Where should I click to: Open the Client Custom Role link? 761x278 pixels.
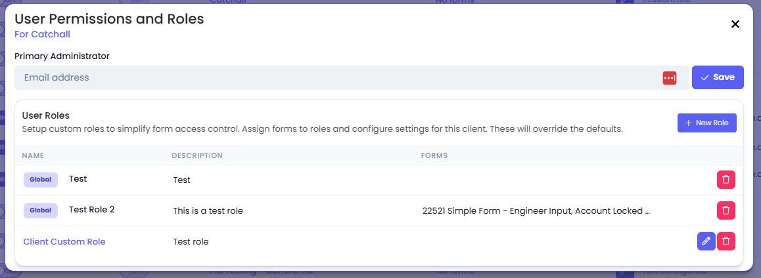64,241
